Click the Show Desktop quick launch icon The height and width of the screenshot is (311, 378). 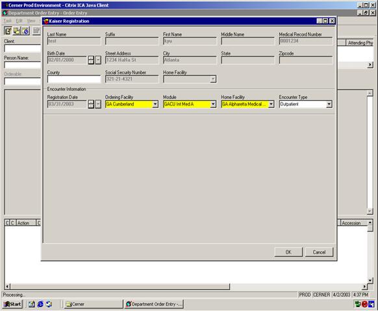click(31, 304)
